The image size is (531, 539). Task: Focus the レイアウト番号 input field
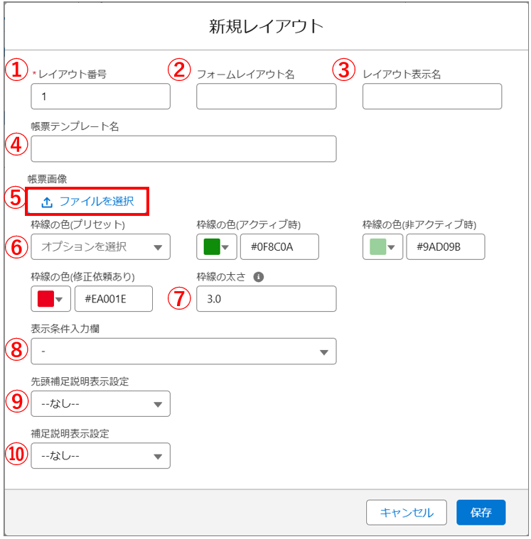coord(100,97)
